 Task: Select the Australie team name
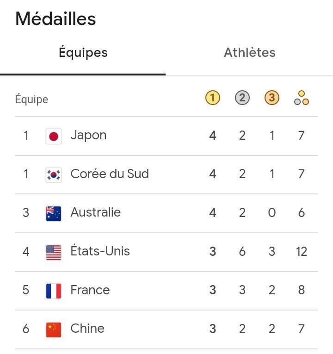coord(95,212)
